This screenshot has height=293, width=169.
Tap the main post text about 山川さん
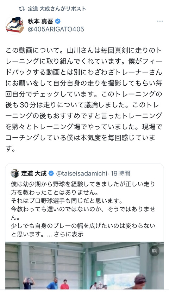[84, 99]
